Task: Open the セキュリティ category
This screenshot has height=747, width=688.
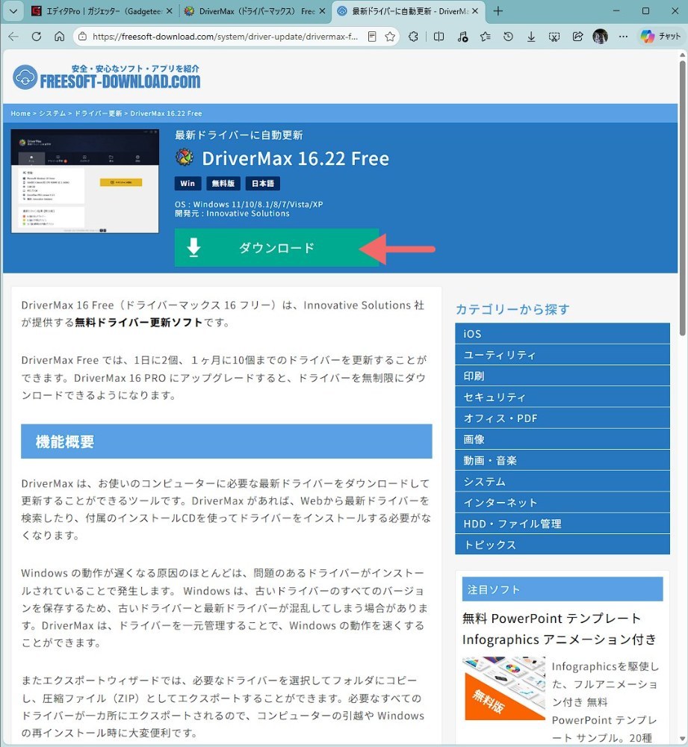Action: point(563,397)
